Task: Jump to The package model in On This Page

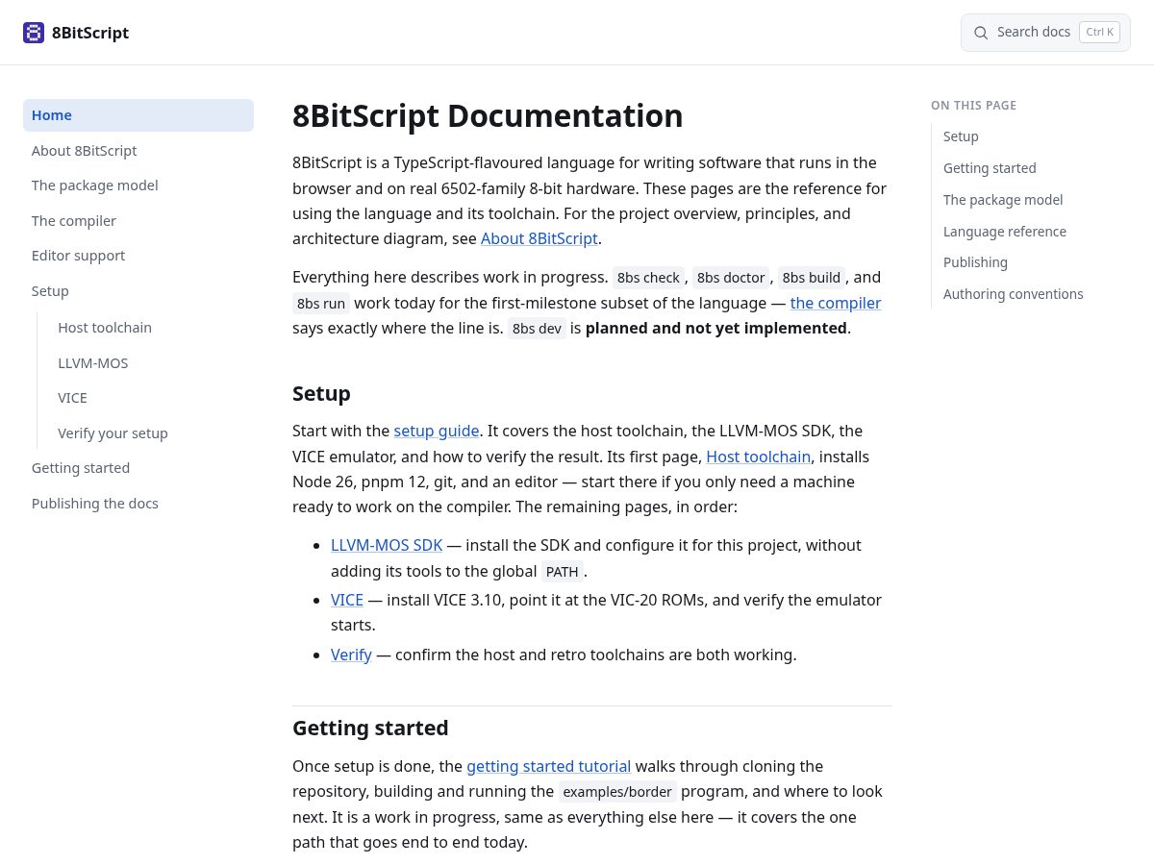Action: (x=1003, y=200)
